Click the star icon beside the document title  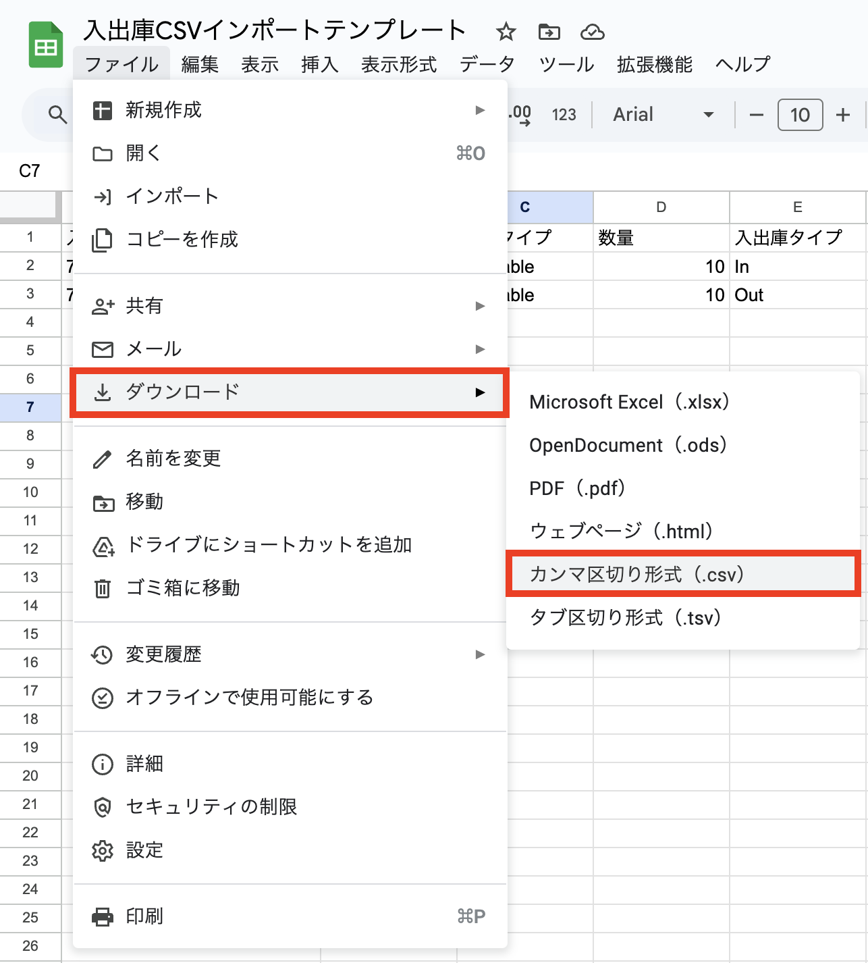(506, 32)
